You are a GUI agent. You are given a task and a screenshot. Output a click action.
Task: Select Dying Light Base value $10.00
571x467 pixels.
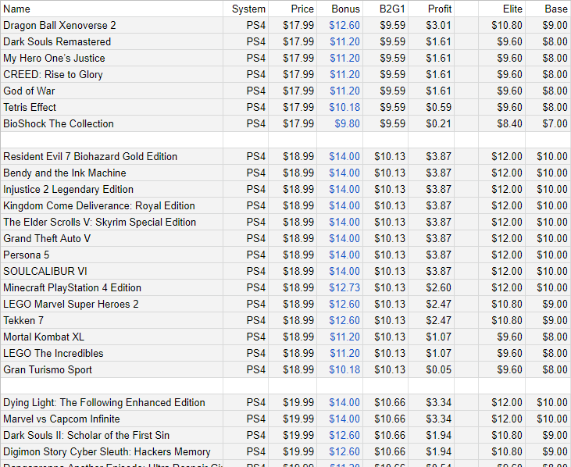[x=548, y=402]
